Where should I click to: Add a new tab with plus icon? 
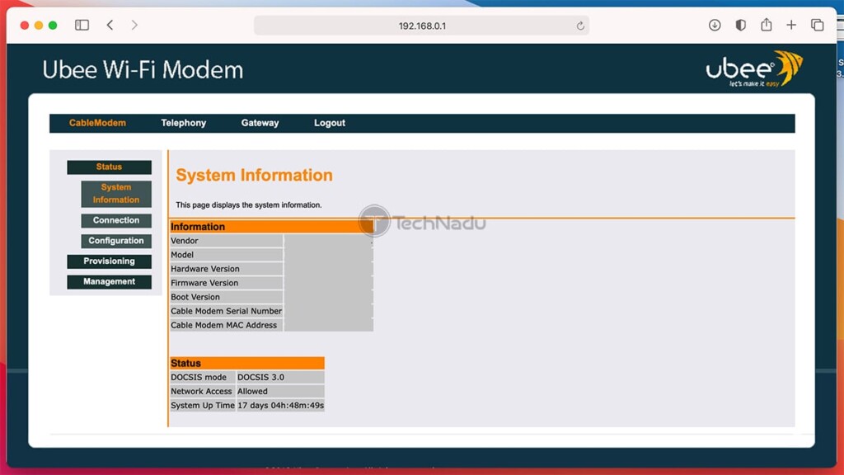(x=791, y=25)
